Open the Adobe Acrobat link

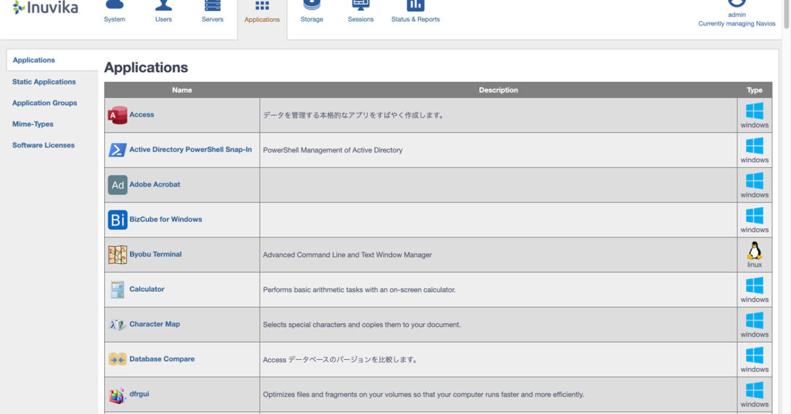point(155,185)
